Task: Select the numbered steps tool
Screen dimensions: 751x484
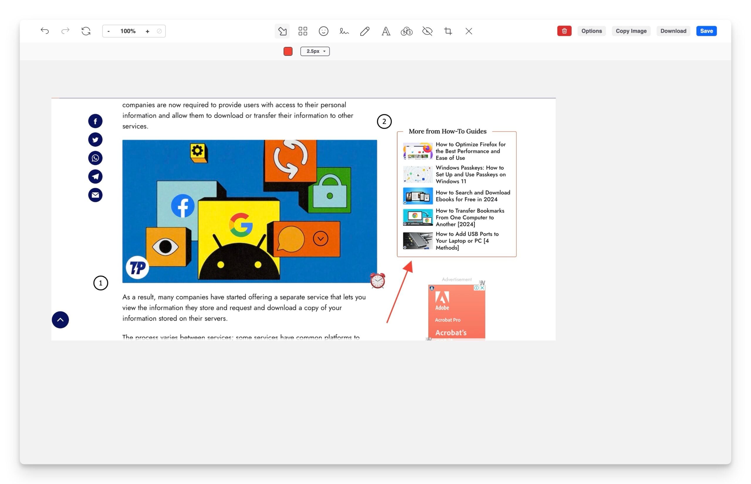Action: coord(406,31)
